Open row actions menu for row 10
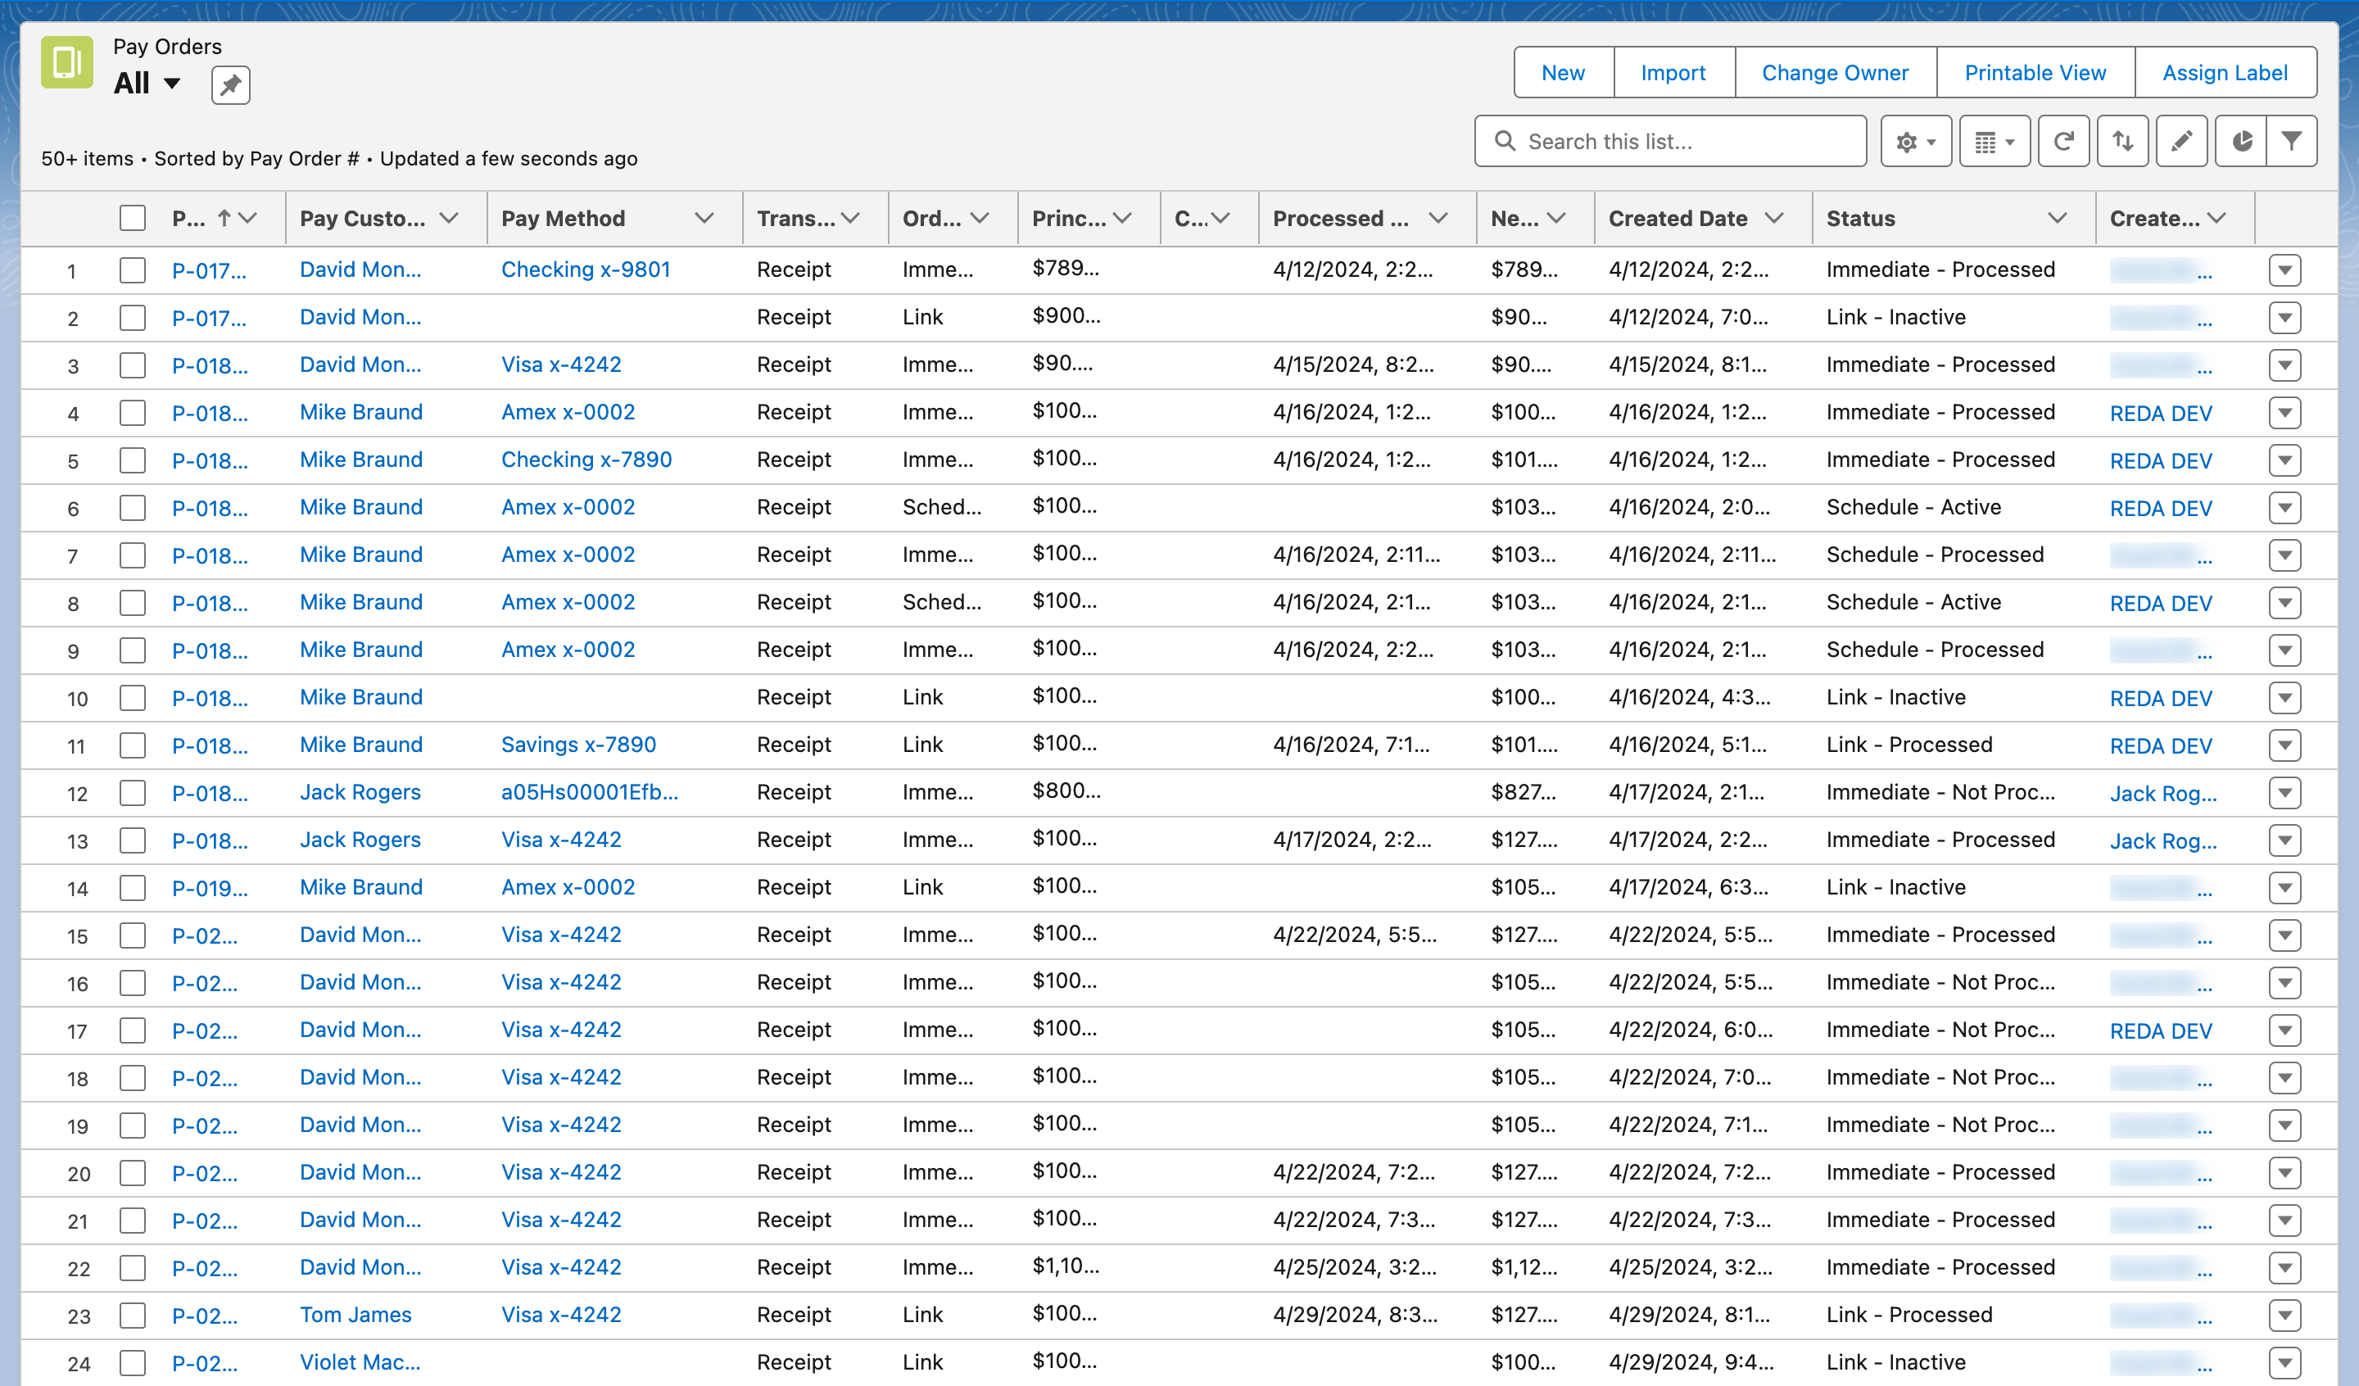Viewport: 2359px width, 1386px height. click(x=2284, y=699)
